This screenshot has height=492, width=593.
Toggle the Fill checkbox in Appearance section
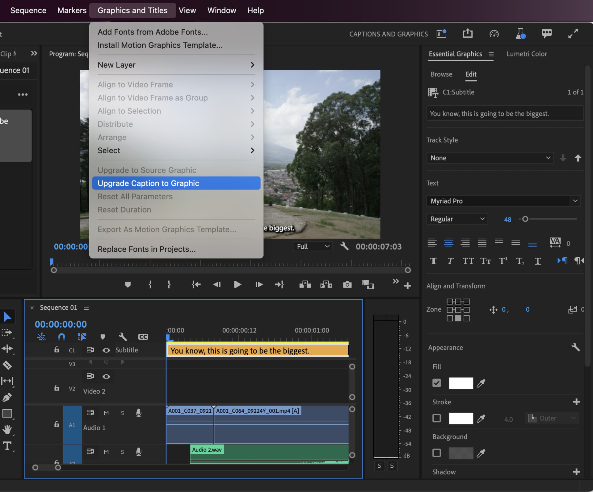coord(436,383)
